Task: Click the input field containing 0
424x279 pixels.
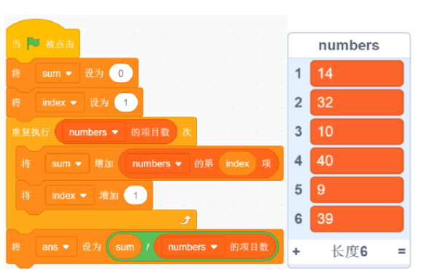Action: pos(121,73)
